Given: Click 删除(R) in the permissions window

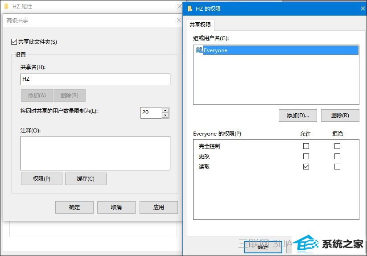Looking at the screenshot, I should coord(340,116).
